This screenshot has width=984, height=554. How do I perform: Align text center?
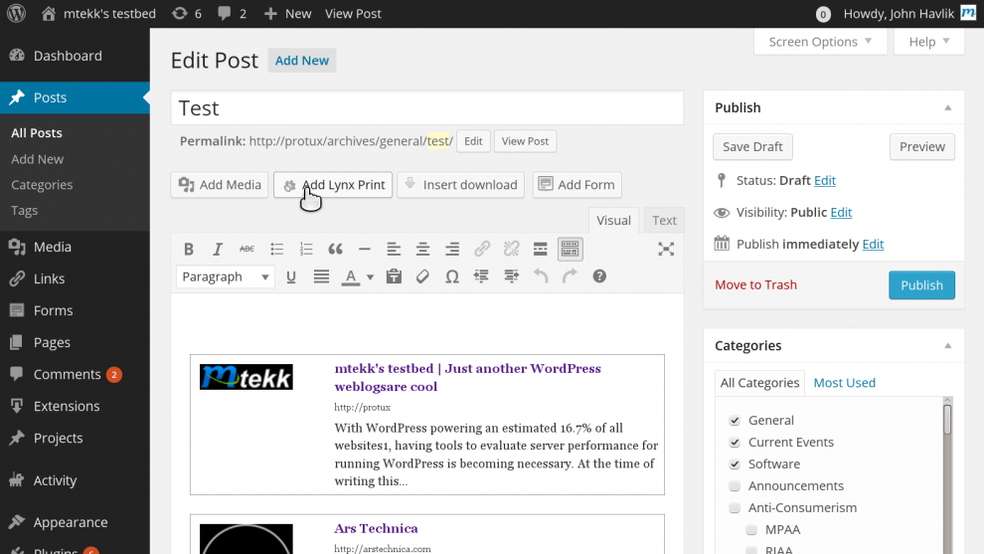pyautogui.click(x=423, y=250)
